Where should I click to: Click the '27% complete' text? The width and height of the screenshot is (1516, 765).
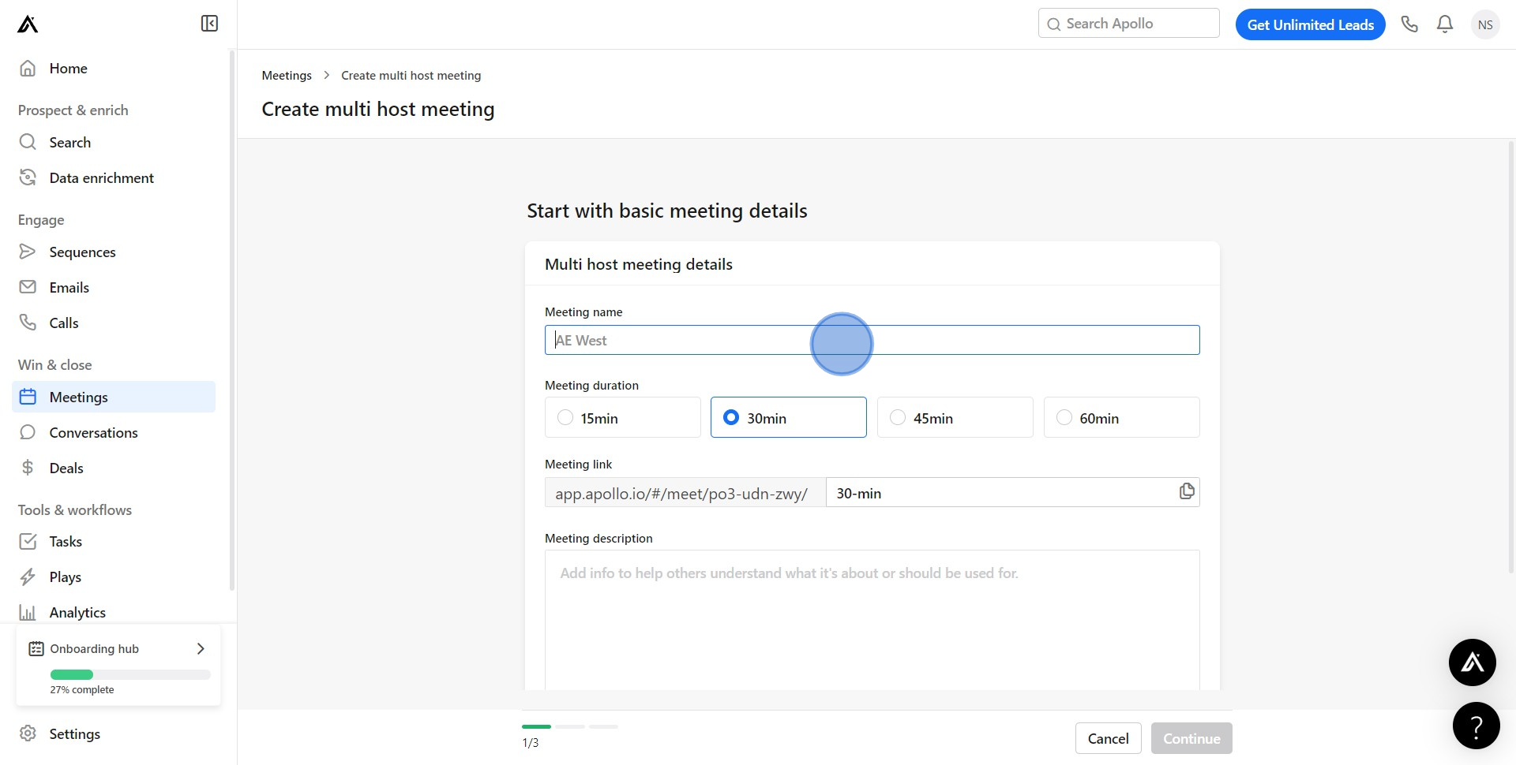coord(82,689)
